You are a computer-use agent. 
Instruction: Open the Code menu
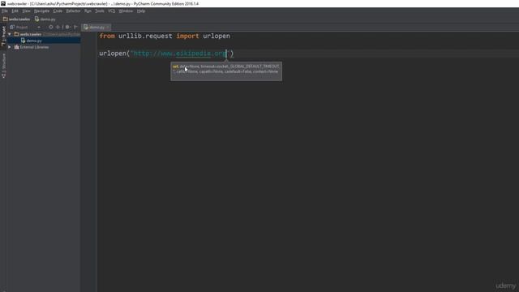tap(58, 11)
